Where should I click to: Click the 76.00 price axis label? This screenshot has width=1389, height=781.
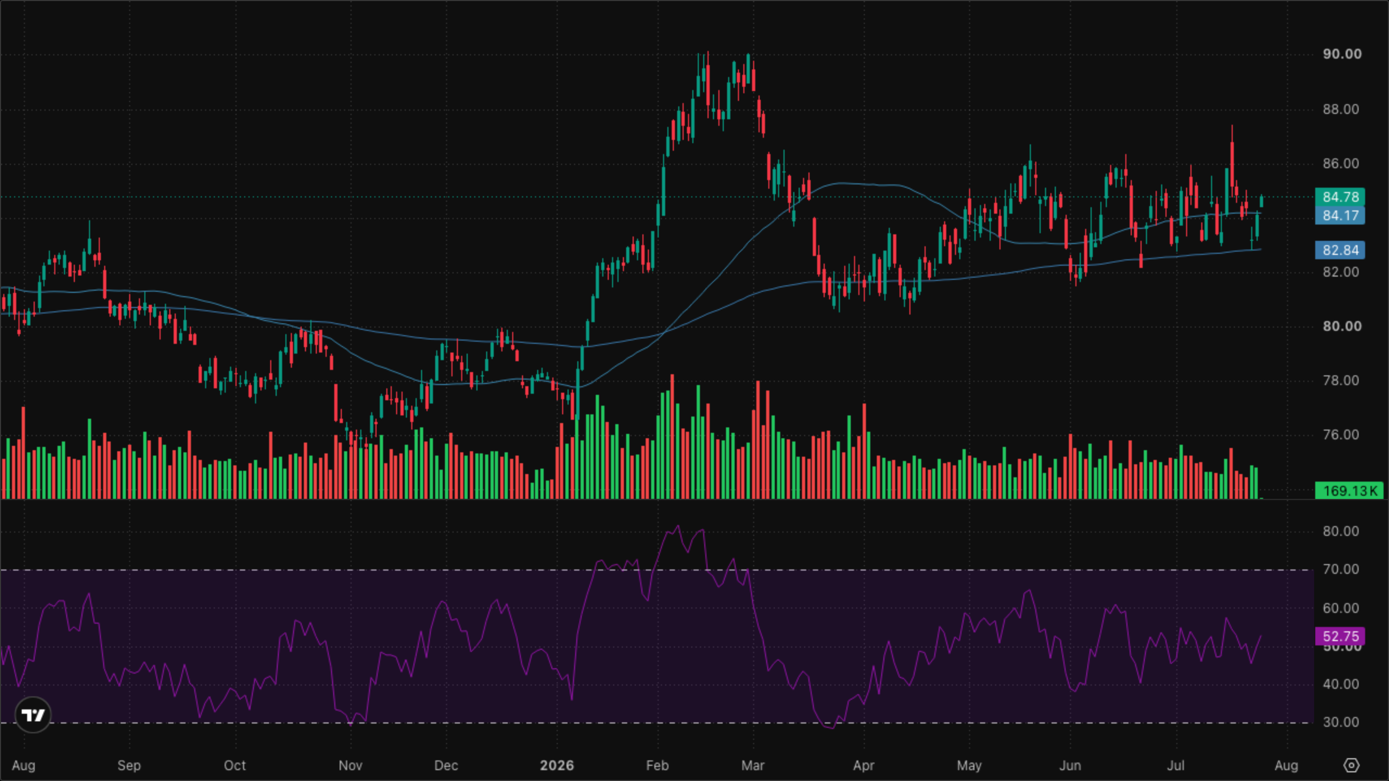[1341, 434]
